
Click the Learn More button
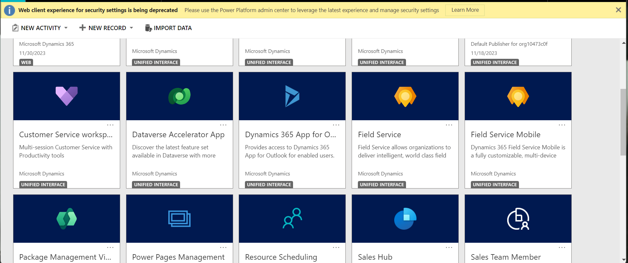point(465,10)
